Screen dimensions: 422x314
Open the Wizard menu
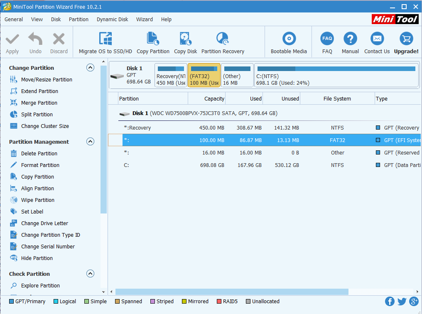coord(144,20)
